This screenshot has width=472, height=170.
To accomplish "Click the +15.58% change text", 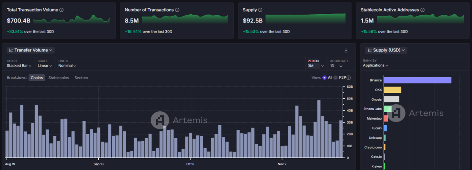I will click(369, 31).
